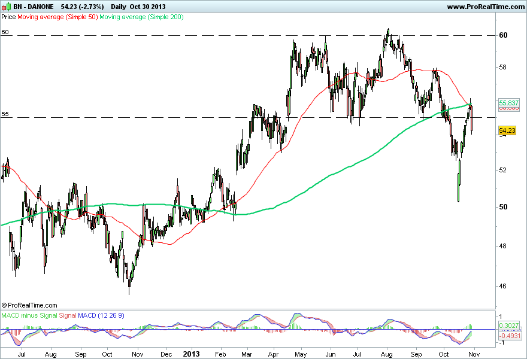Click the 46 value on the price axis
Screen dimensions: 527x359
pyautogui.click(x=503, y=286)
